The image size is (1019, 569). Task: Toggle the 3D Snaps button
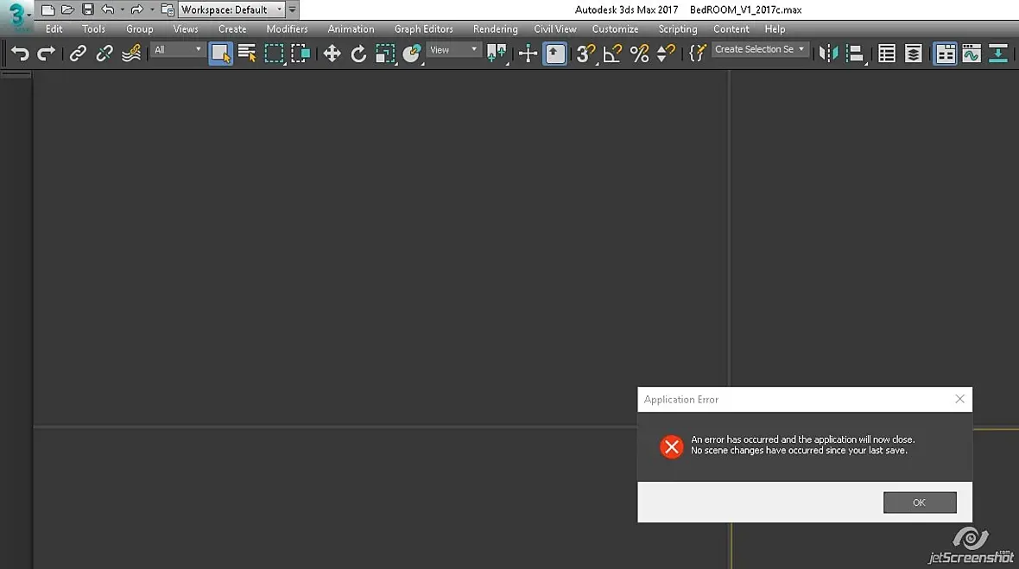click(585, 54)
